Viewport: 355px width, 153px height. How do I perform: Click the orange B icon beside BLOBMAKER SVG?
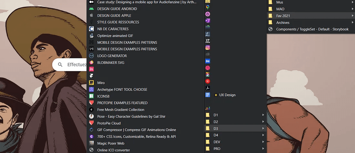(x=91, y=62)
